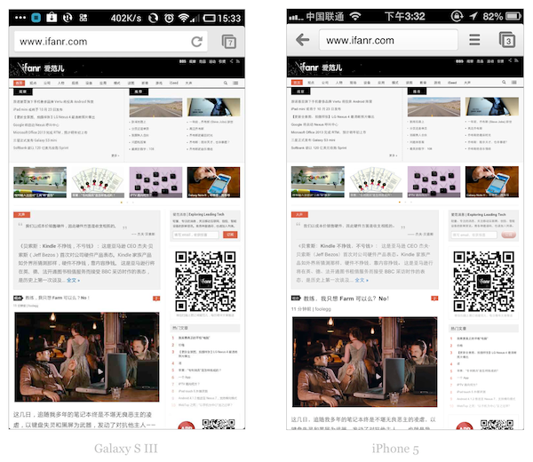The height and width of the screenshot is (462, 533).
Task: Open the road photo thumbnail on Galaxy page
Action: point(155,108)
